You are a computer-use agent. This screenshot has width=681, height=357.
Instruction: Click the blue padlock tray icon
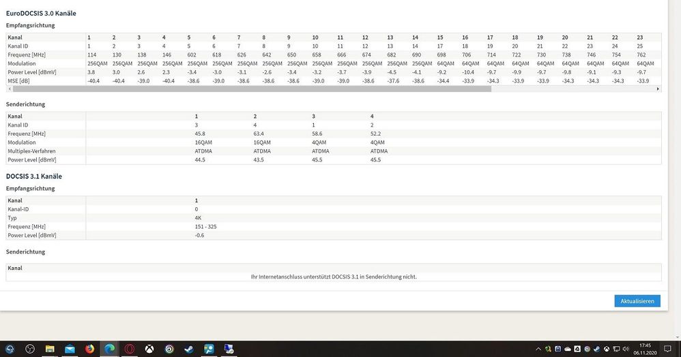click(558, 349)
